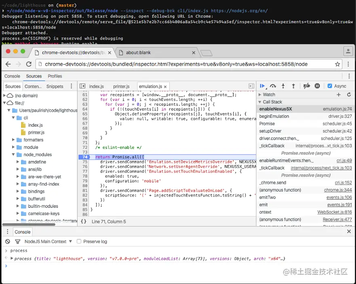Screen dimensions: 356x284
Task: Collapse the Call Stack section
Action: click(x=260, y=102)
